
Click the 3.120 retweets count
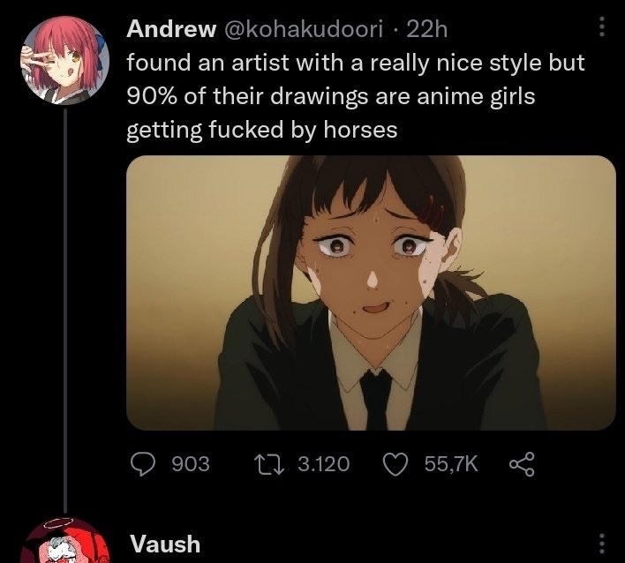pos(324,464)
